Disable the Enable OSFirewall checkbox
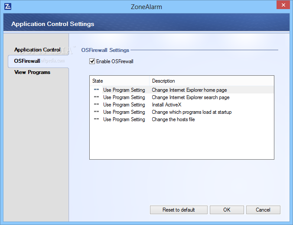Image resolution: width=293 pixels, height=225 pixels. click(x=92, y=61)
